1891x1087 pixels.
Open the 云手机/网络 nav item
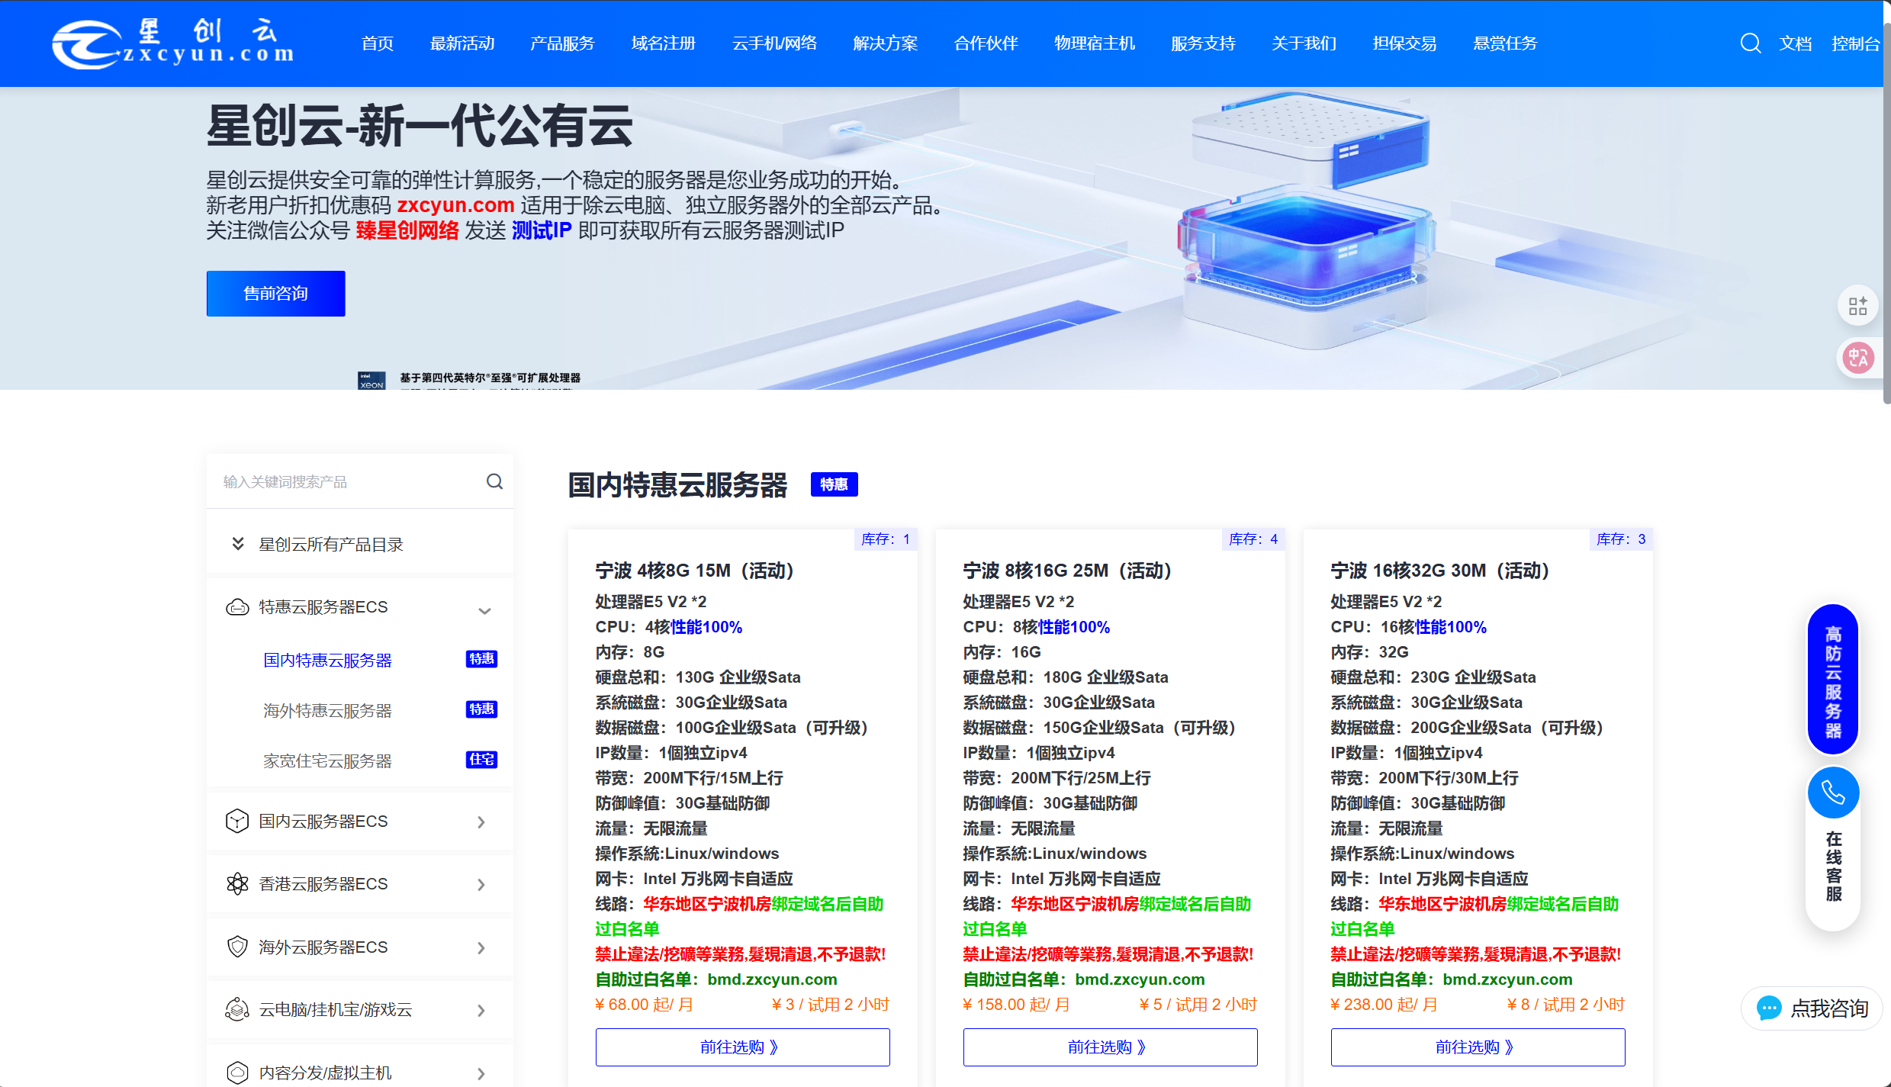tap(774, 43)
